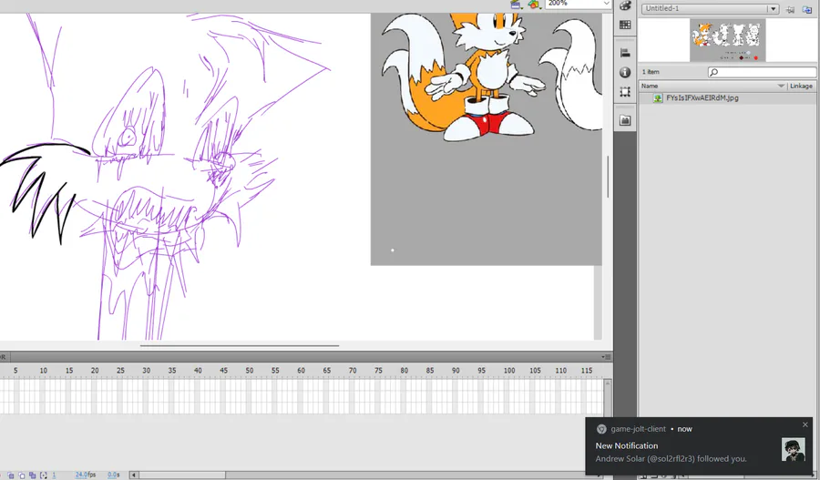This screenshot has width=820, height=480.
Task: Open the Info panel icon
Action: [x=625, y=72]
